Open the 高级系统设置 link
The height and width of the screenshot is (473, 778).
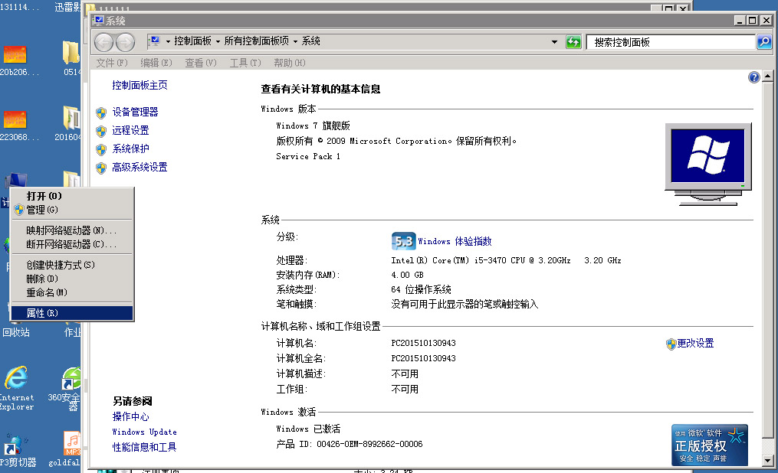coord(140,167)
